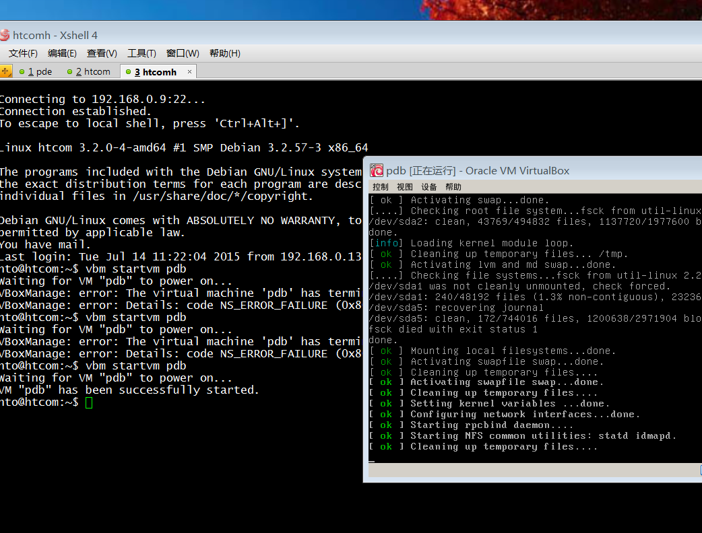This screenshot has width=702, height=533.
Task: Click 'Mounting local filesystems...done.' line
Action: coord(492,351)
